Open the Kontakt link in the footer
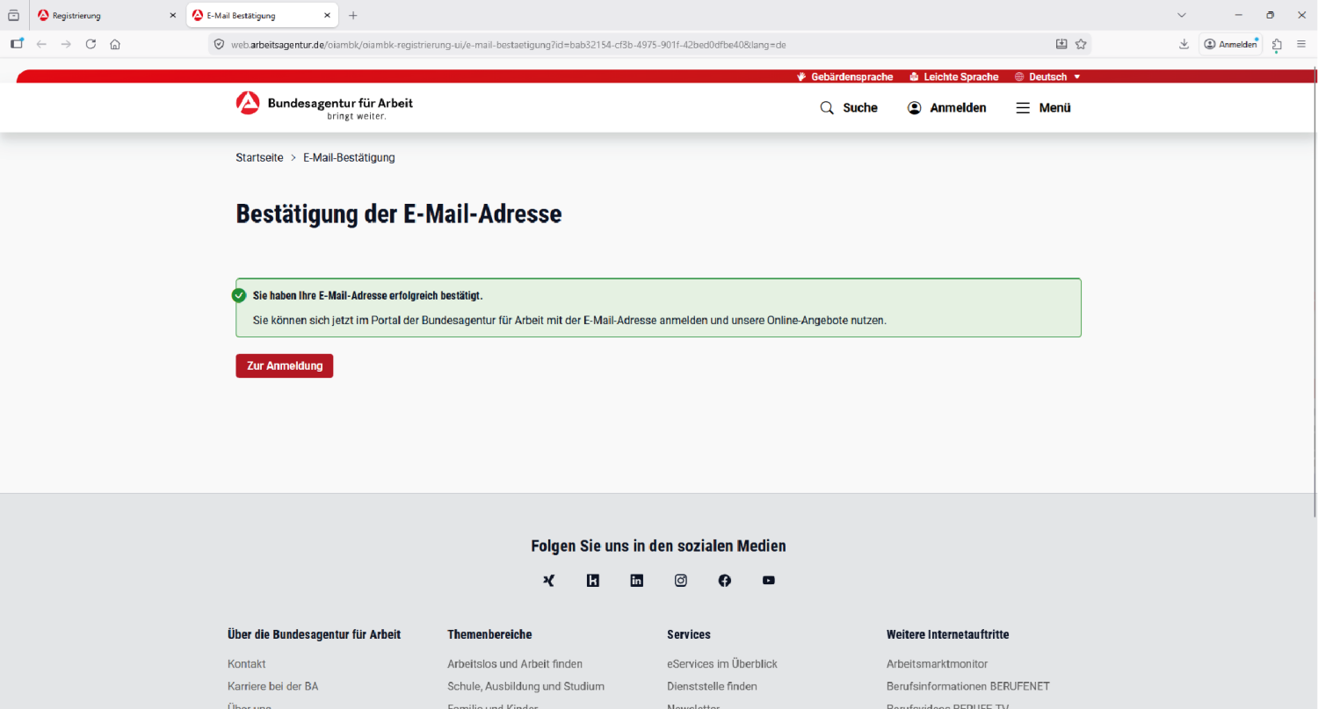1318x709 pixels. point(247,663)
